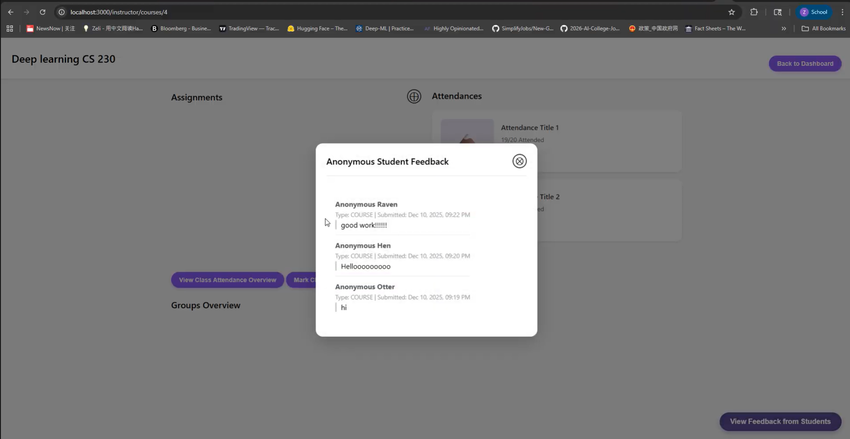Viewport: 850px width, 439px height.
Task: Bookmark this page using the star icon
Action: click(x=731, y=12)
